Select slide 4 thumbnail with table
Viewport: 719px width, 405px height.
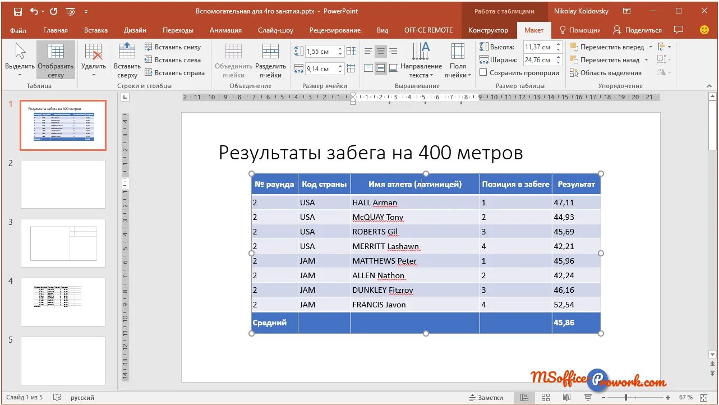click(x=63, y=302)
